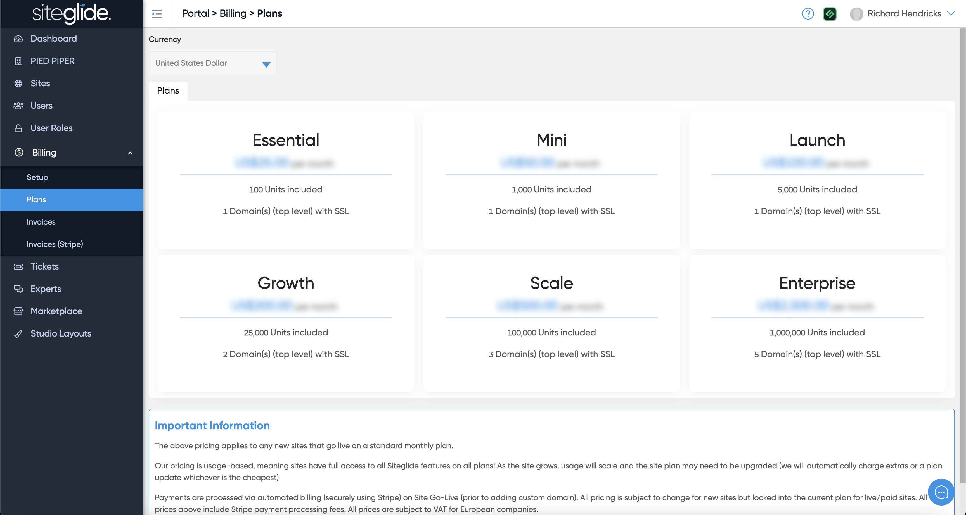
Task: Click Billing in the breadcrumb
Action: [x=233, y=13]
